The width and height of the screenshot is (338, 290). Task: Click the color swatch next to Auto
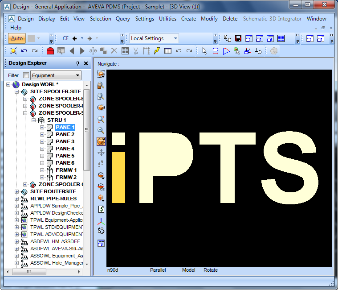click(x=31, y=38)
